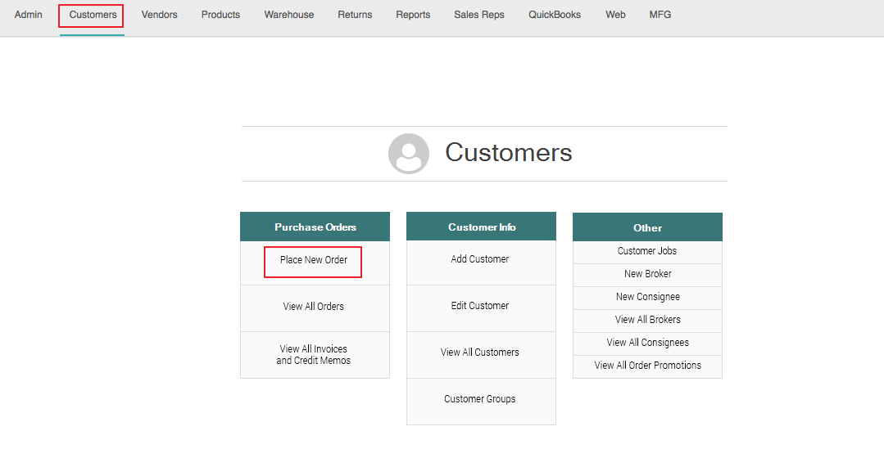Click Add Customer link
The width and height of the screenshot is (884, 467).
(x=480, y=259)
